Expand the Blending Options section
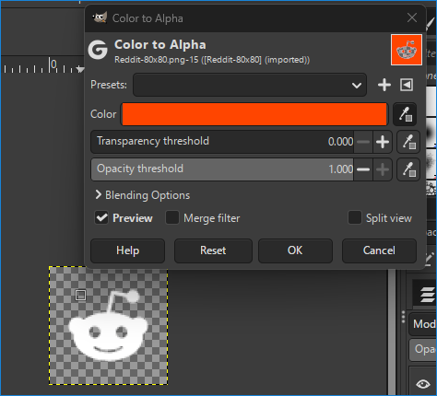This screenshot has width=437, height=396. tap(143, 195)
